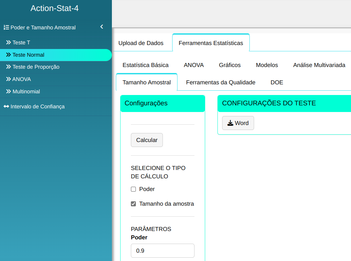
Task: Click the list icon beside Poder e Tamanho Amostral
Action: click(6, 28)
